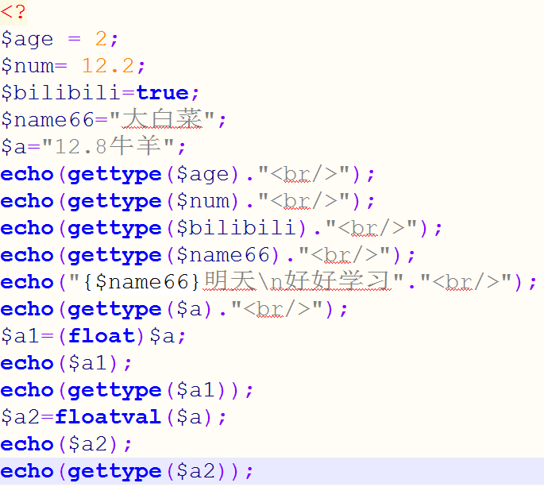Click the PHP opening tag <?
Image resolution: width=544 pixels, height=487 pixels.
(x=14, y=12)
